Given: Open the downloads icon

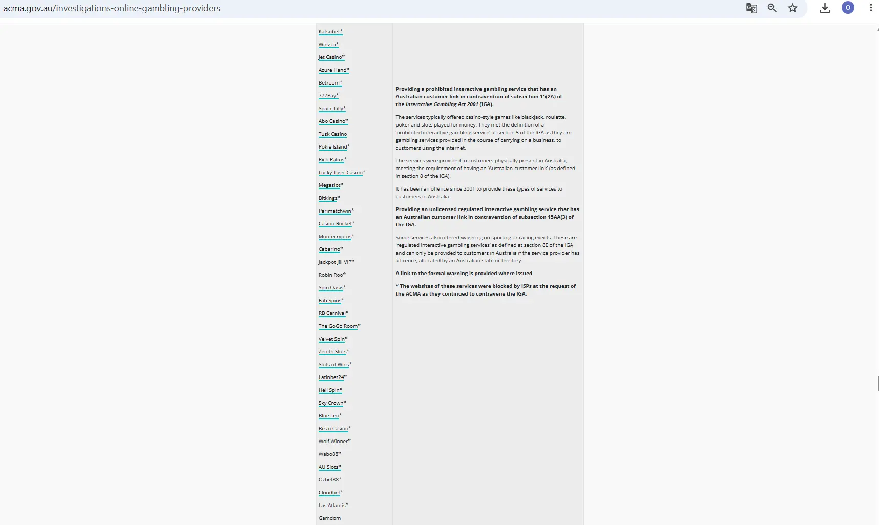Looking at the screenshot, I should click(x=825, y=8).
